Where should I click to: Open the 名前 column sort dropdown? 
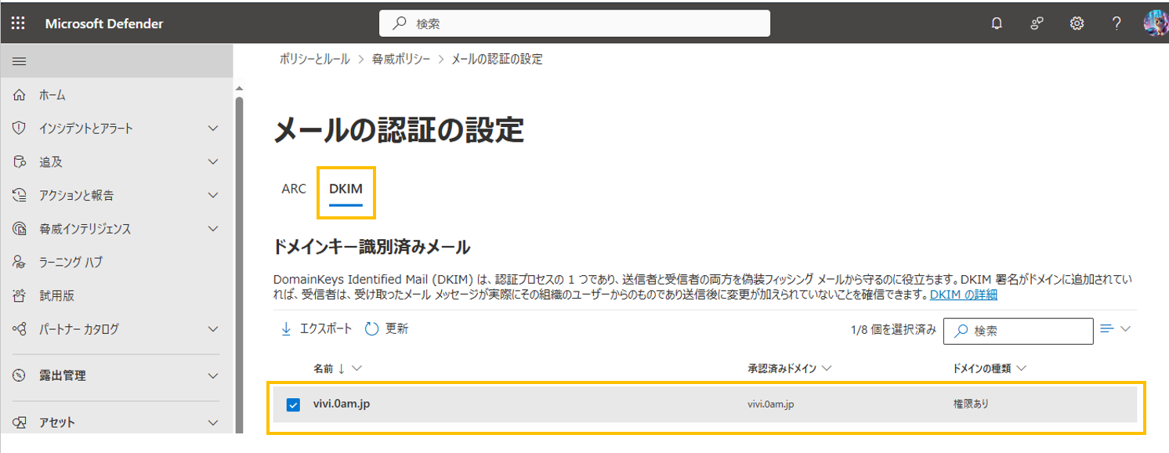pyautogui.click(x=357, y=368)
